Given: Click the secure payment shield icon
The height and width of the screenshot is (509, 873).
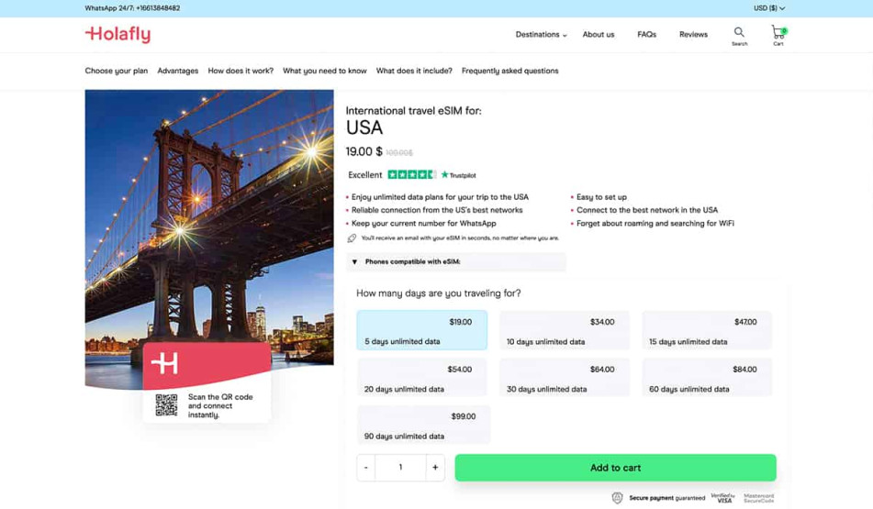Looking at the screenshot, I should pos(617,498).
